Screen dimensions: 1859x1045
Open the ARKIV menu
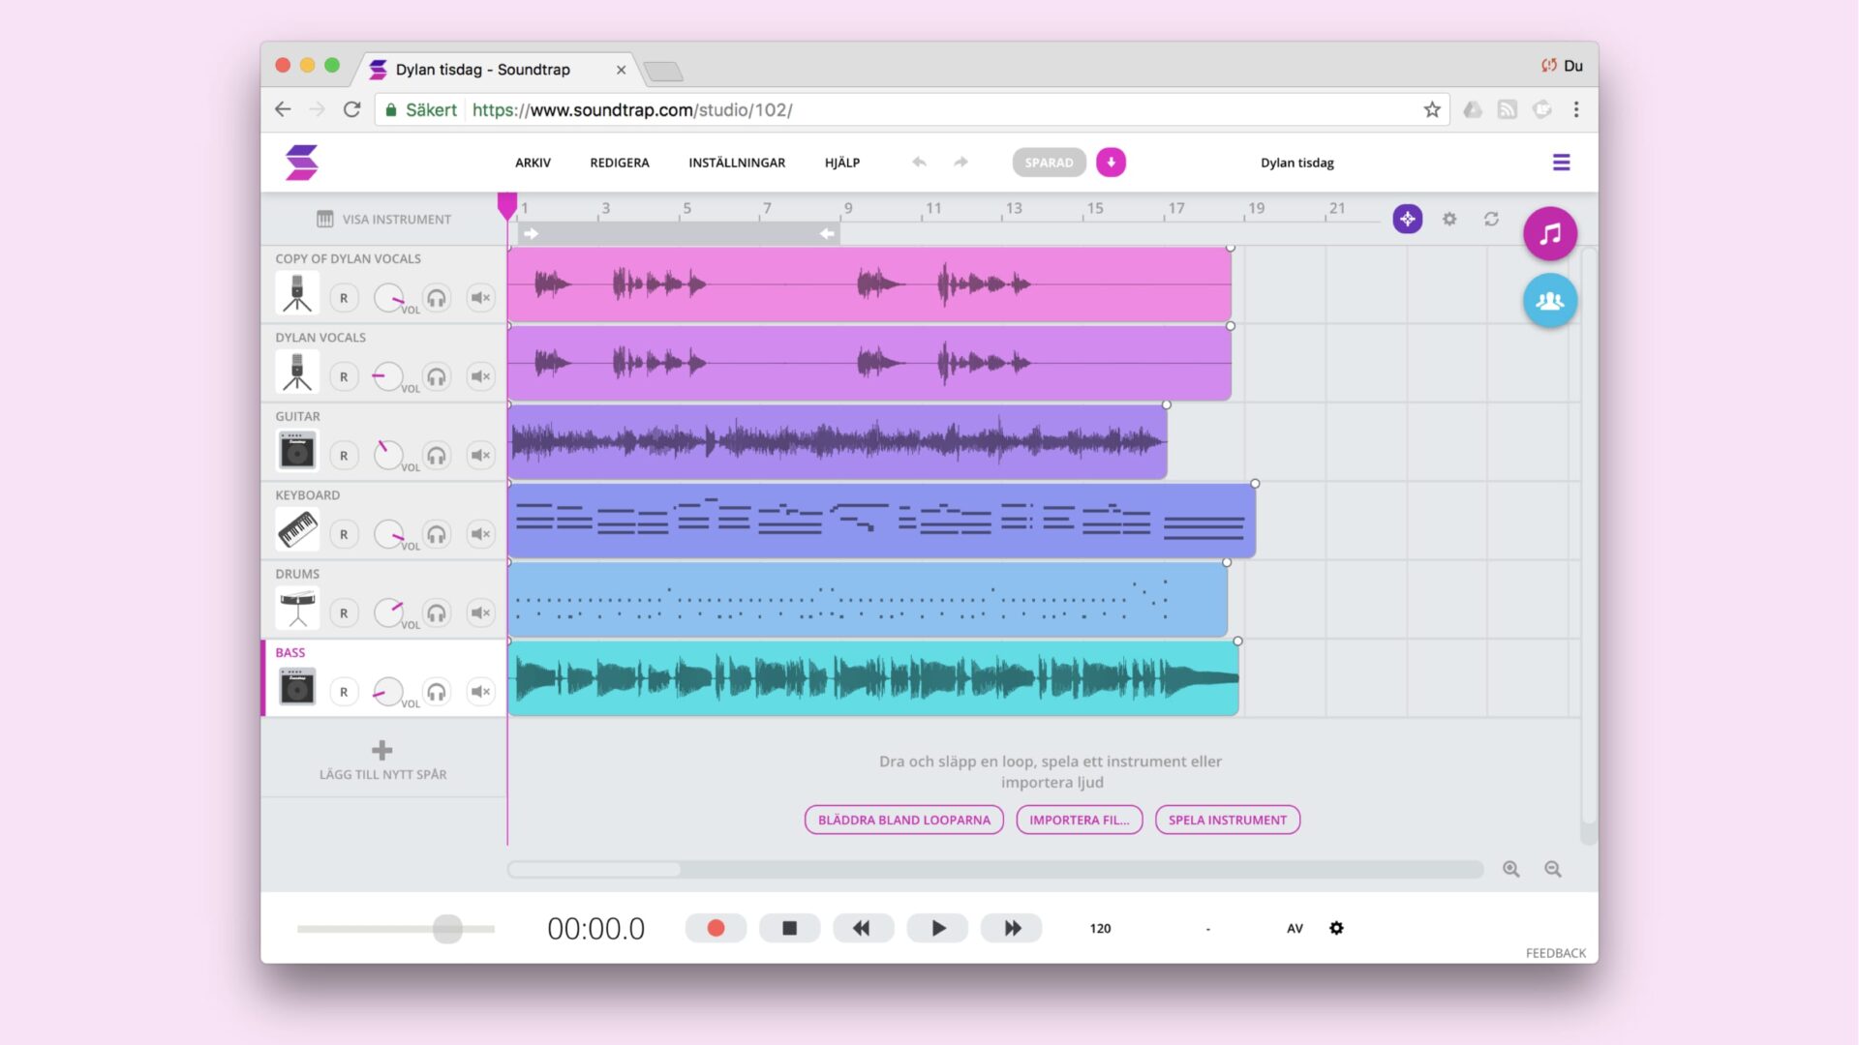tap(533, 162)
